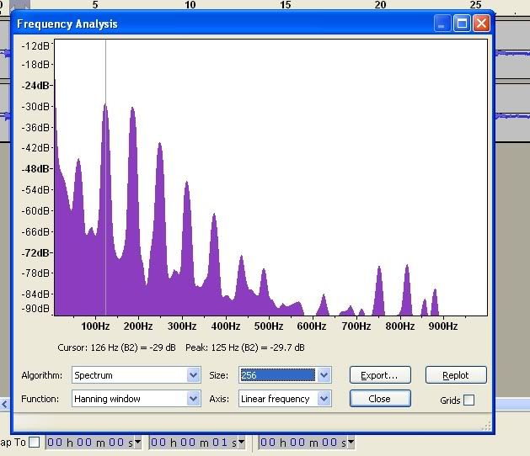The image size is (530, 456).
Task: Click inside the 00 h 00 m 01 s time field
Action: 192,443
